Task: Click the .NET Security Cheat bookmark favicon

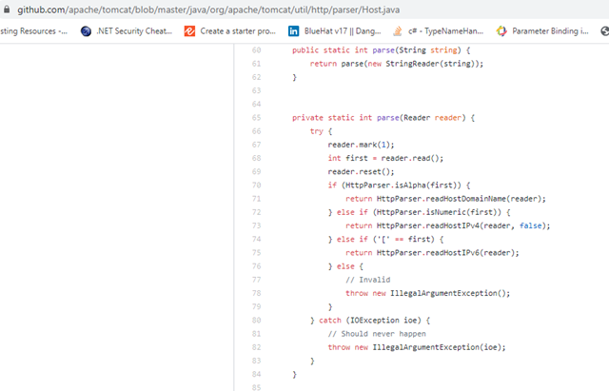Action: pyautogui.click(x=86, y=31)
